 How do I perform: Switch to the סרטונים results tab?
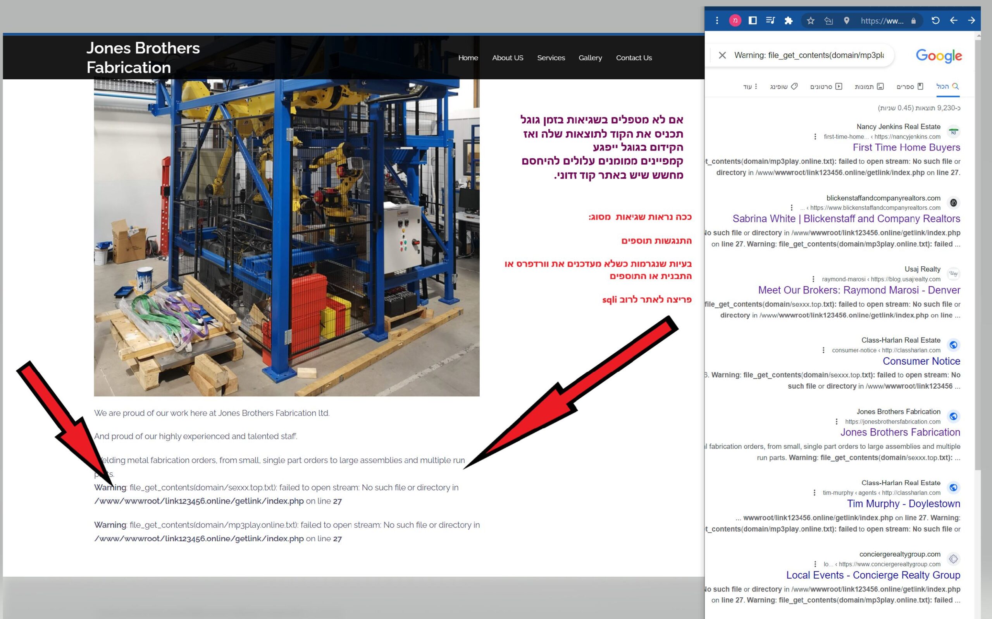point(826,86)
